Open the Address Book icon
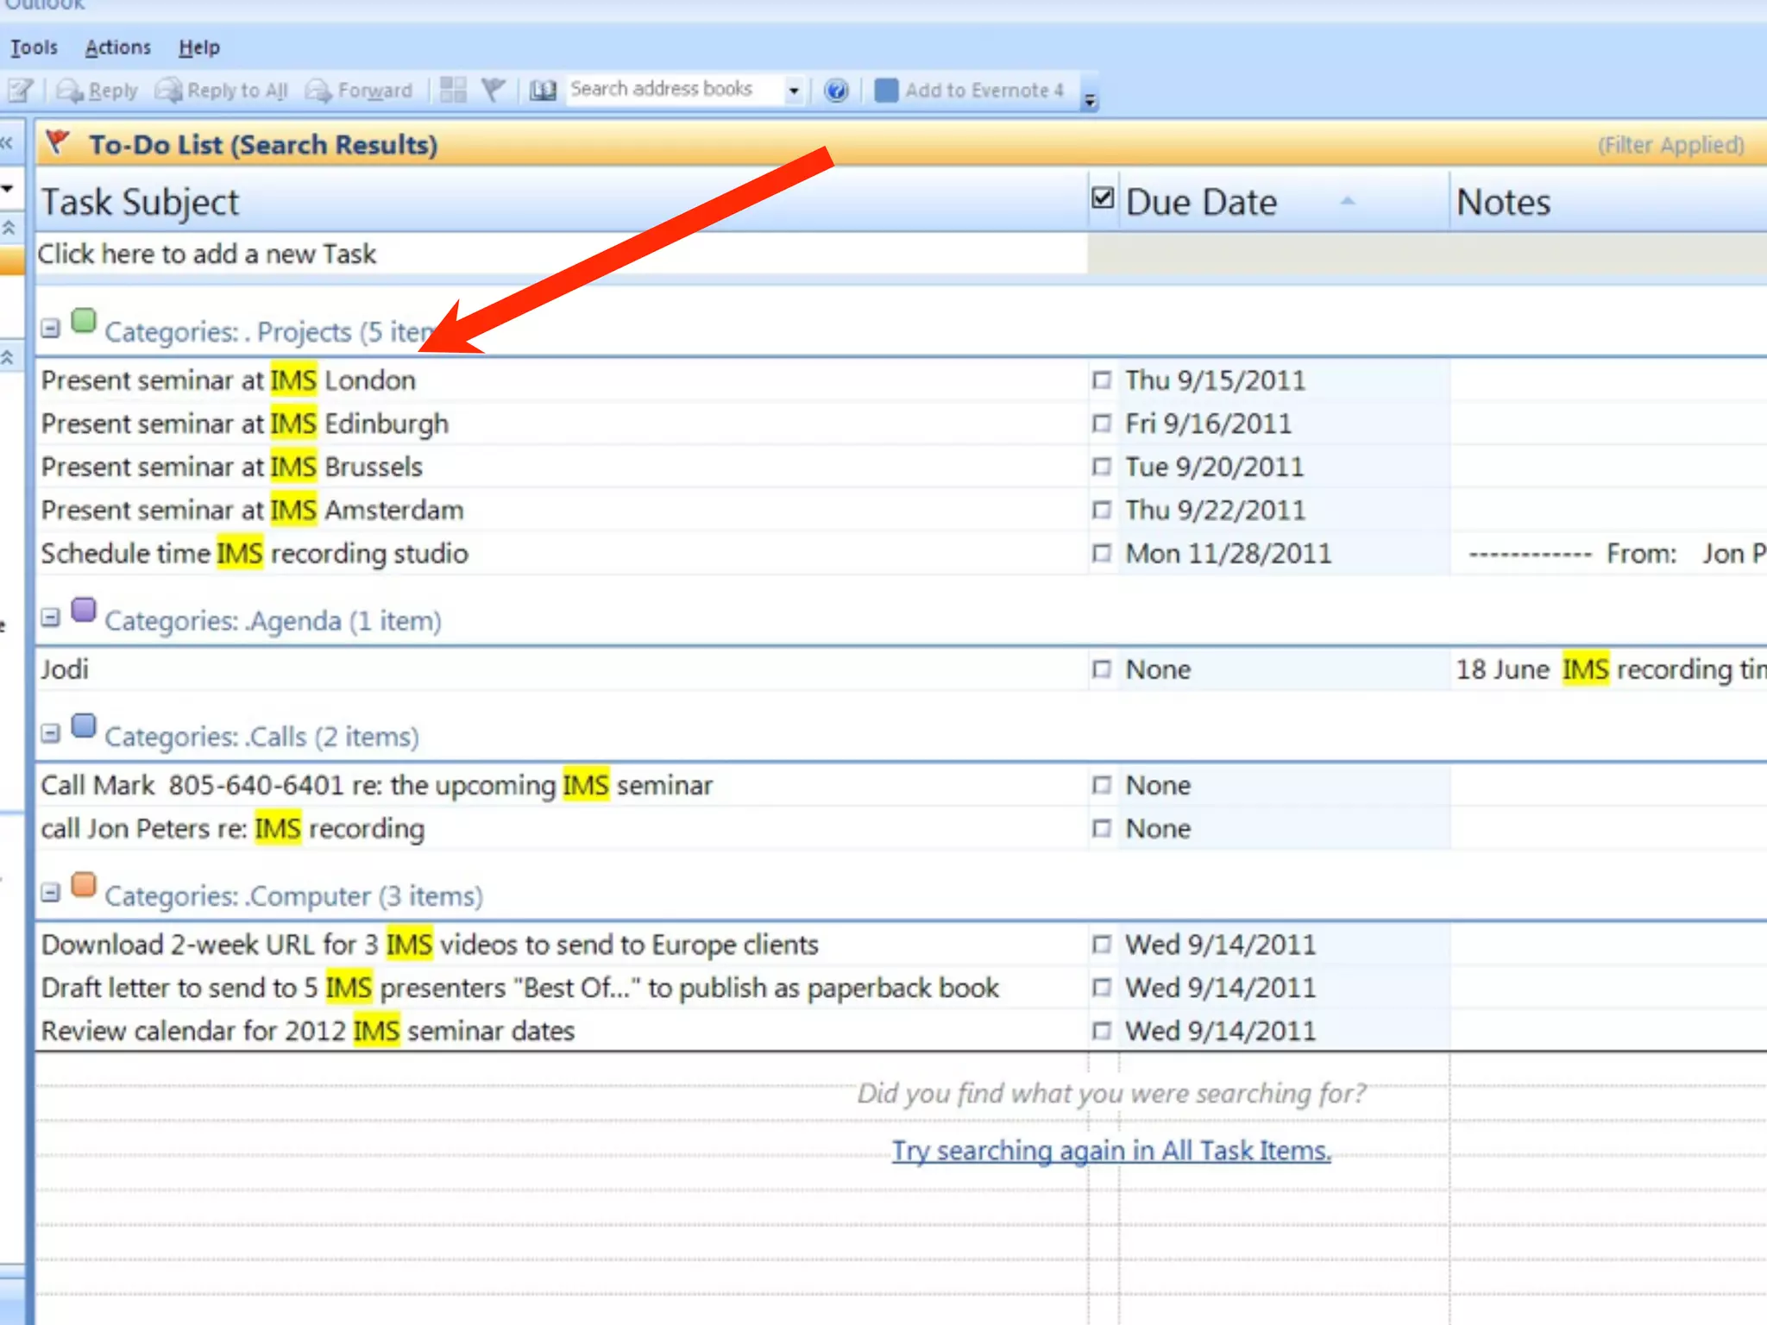 543,91
